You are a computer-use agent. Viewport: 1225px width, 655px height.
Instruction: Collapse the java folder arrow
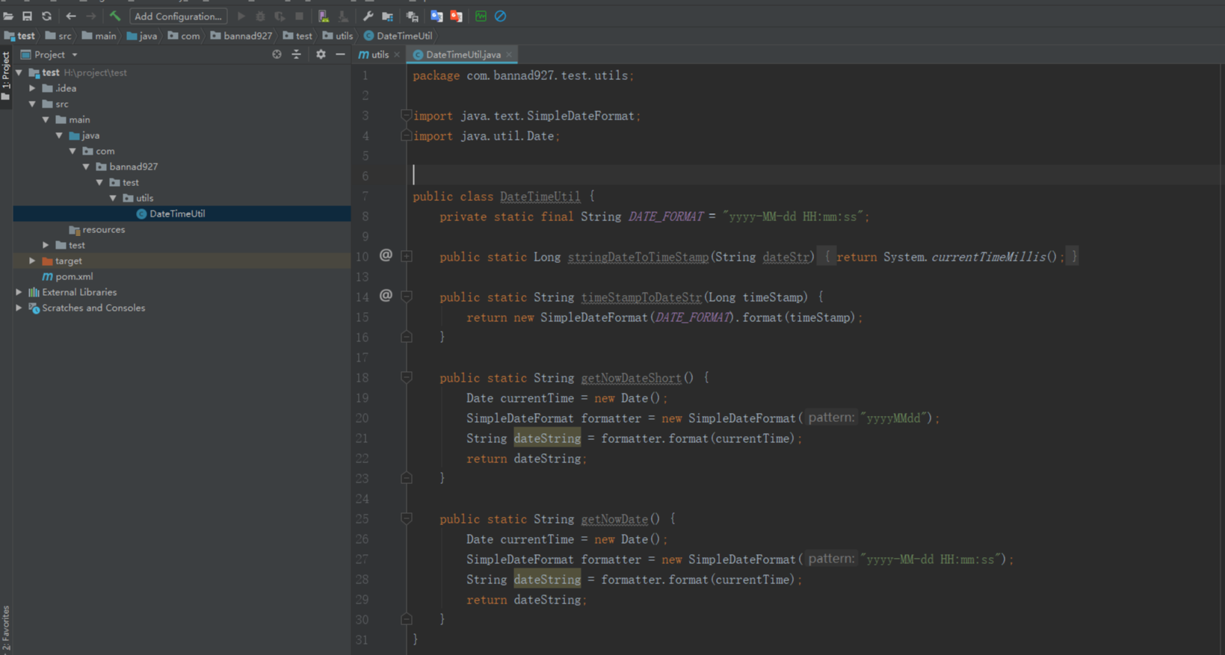coord(60,135)
